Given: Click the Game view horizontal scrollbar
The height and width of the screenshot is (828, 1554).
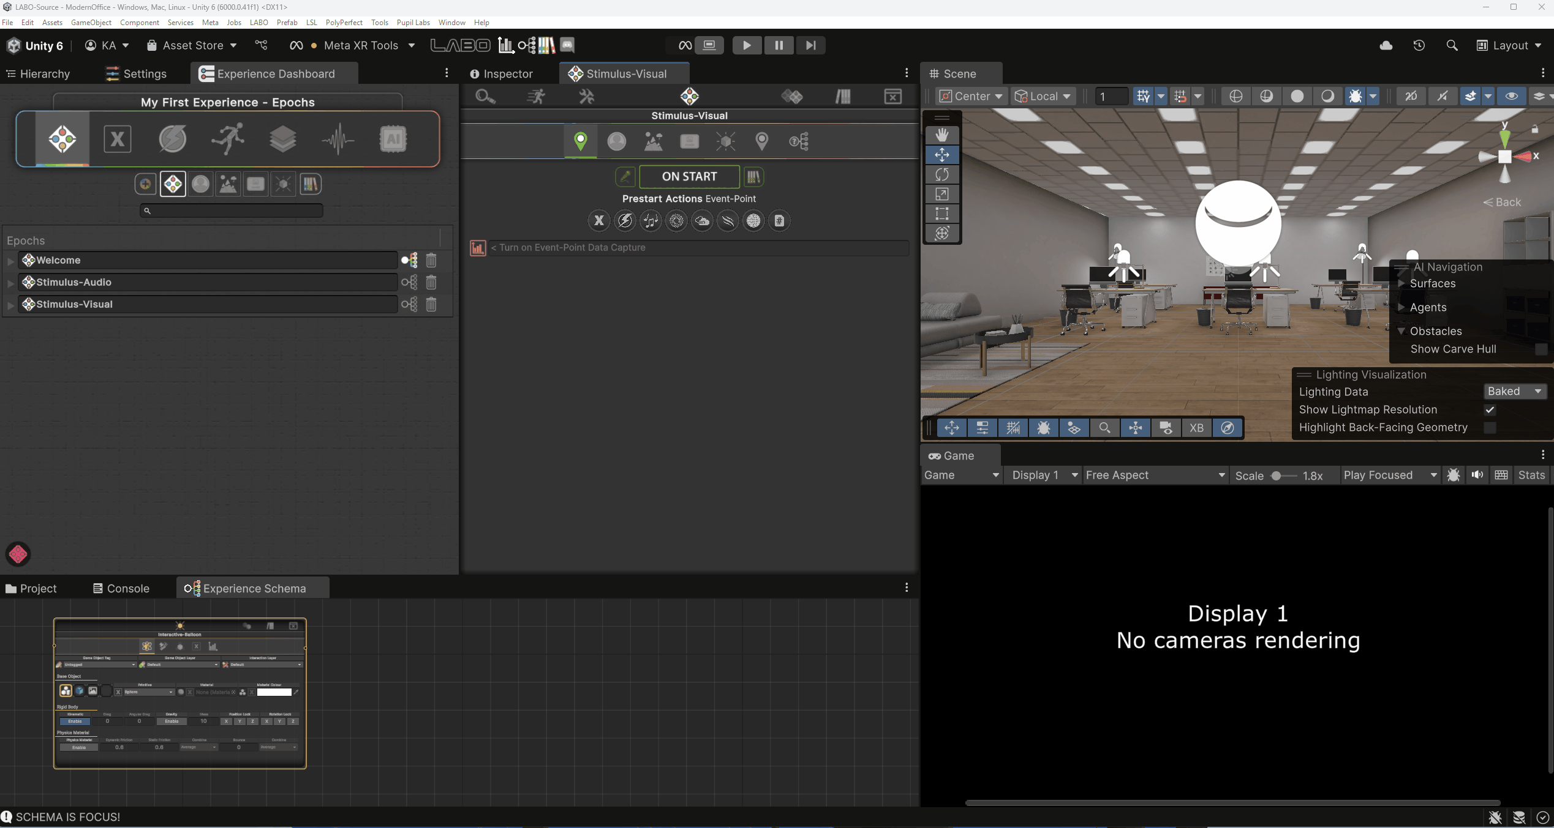Looking at the screenshot, I should tap(1232, 802).
